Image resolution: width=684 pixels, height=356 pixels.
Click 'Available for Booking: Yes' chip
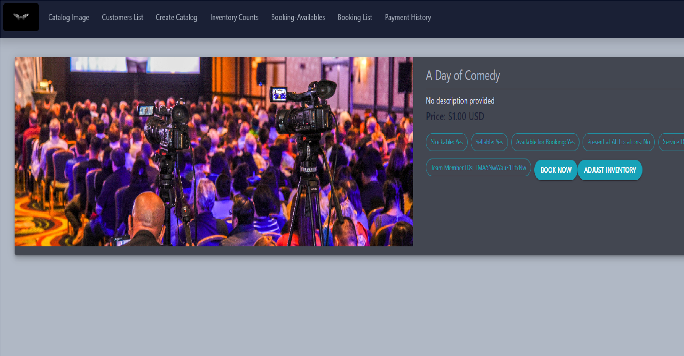point(545,142)
